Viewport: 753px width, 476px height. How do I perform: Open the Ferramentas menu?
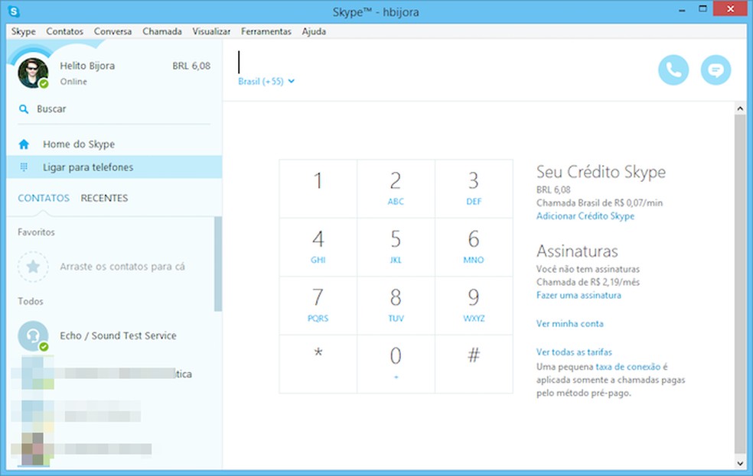pos(266,31)
